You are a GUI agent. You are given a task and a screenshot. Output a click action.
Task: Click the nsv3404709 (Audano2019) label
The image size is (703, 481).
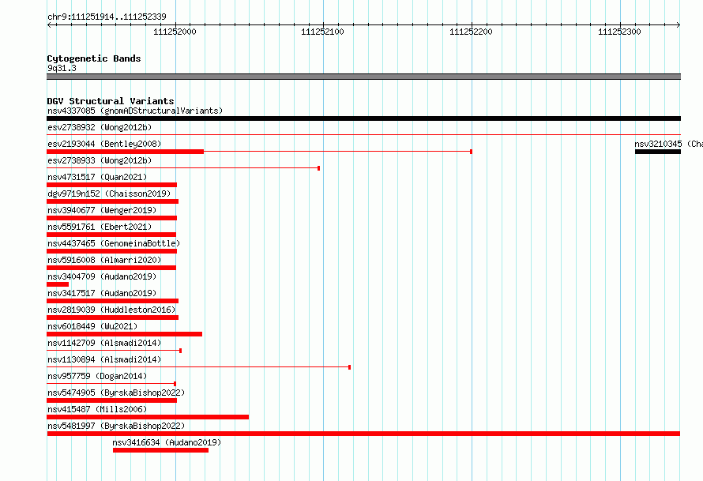pos(102,276)
